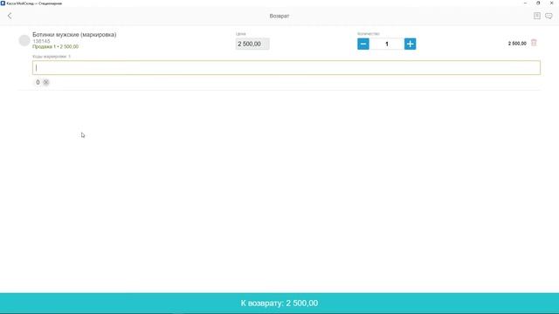Screen dimensions: 559x314
Task: Close the Касса МойСклад window
Action: (x=551, y=3)
